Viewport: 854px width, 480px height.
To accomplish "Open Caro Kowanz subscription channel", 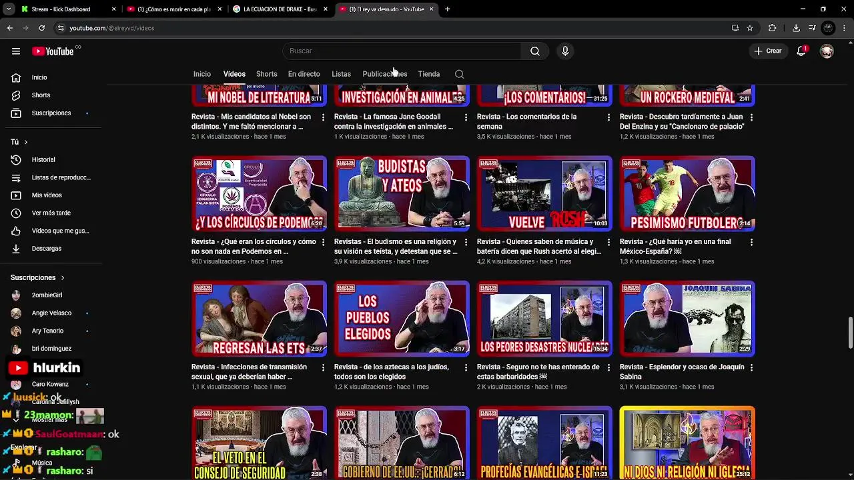I will pos(51,385).
